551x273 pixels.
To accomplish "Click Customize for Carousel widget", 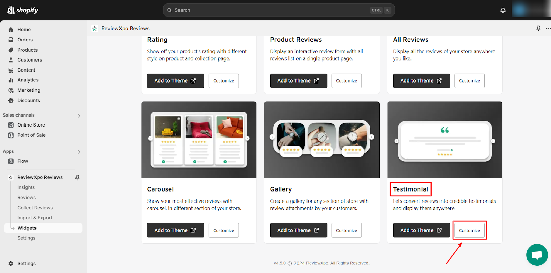I will (x=223, y=230).
